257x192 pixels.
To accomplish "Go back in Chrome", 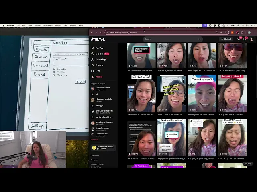I will (92, 32).
